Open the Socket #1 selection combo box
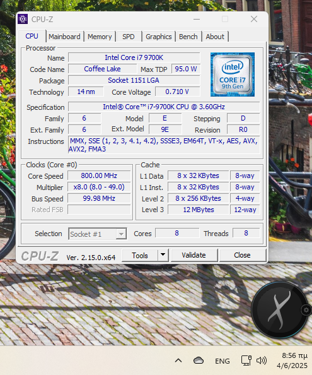Image resolution: width=312 pixels, height=375 pixels. pyautogui.click(x=98, y=234)
